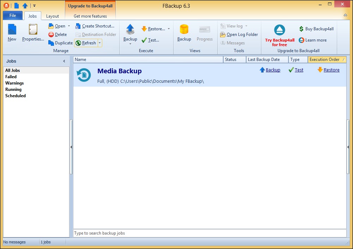Click the job destination path text
This screenshot has width=353, height=249.
tap(151, 81)
